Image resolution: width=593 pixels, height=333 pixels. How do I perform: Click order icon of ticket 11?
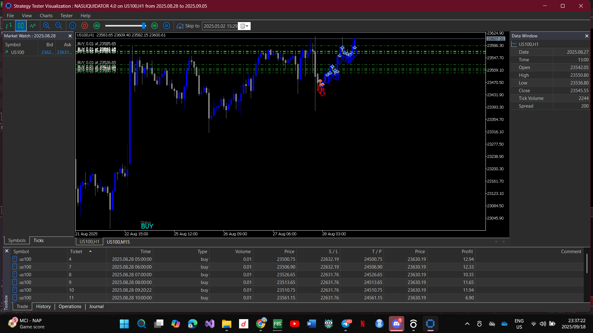click(x=15, y=298)
